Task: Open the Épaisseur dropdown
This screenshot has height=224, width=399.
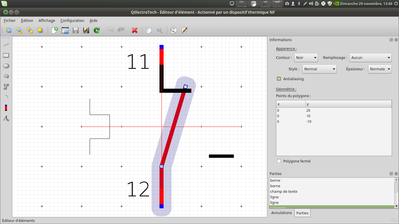Action: pyautogui.click(x=379, y=69)
